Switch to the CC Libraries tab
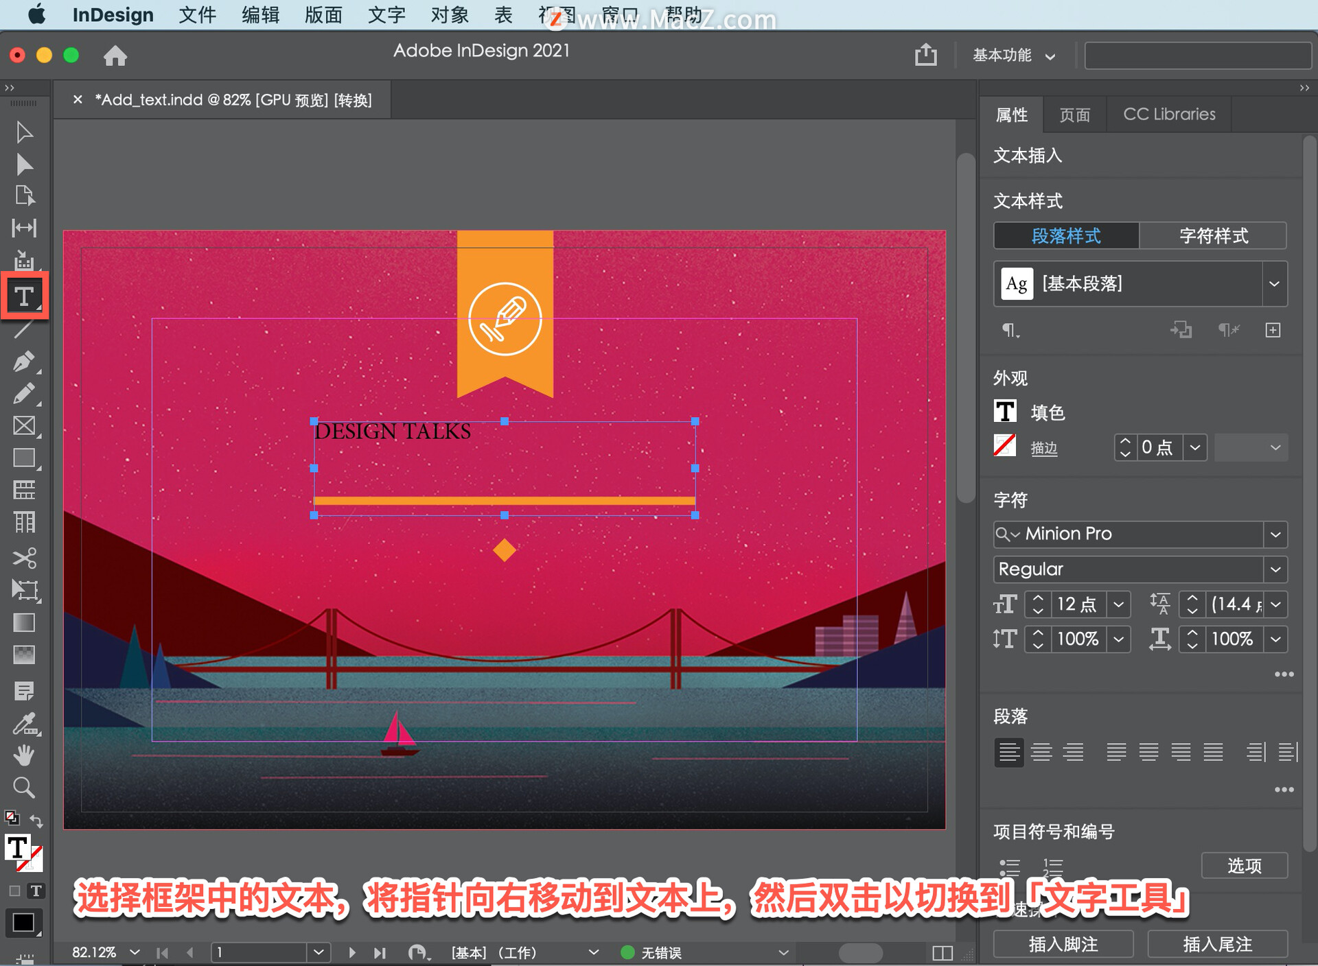 pos(1169,115)
